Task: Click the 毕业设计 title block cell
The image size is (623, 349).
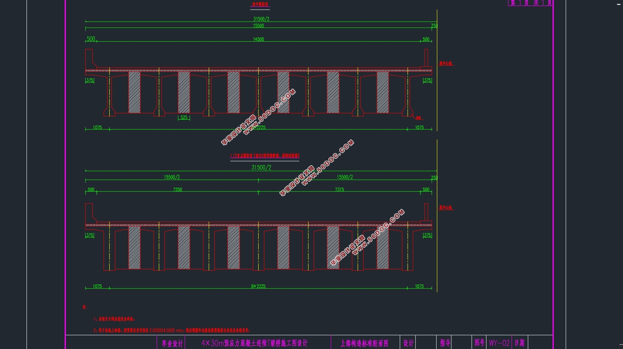Action: coord(172,343)
